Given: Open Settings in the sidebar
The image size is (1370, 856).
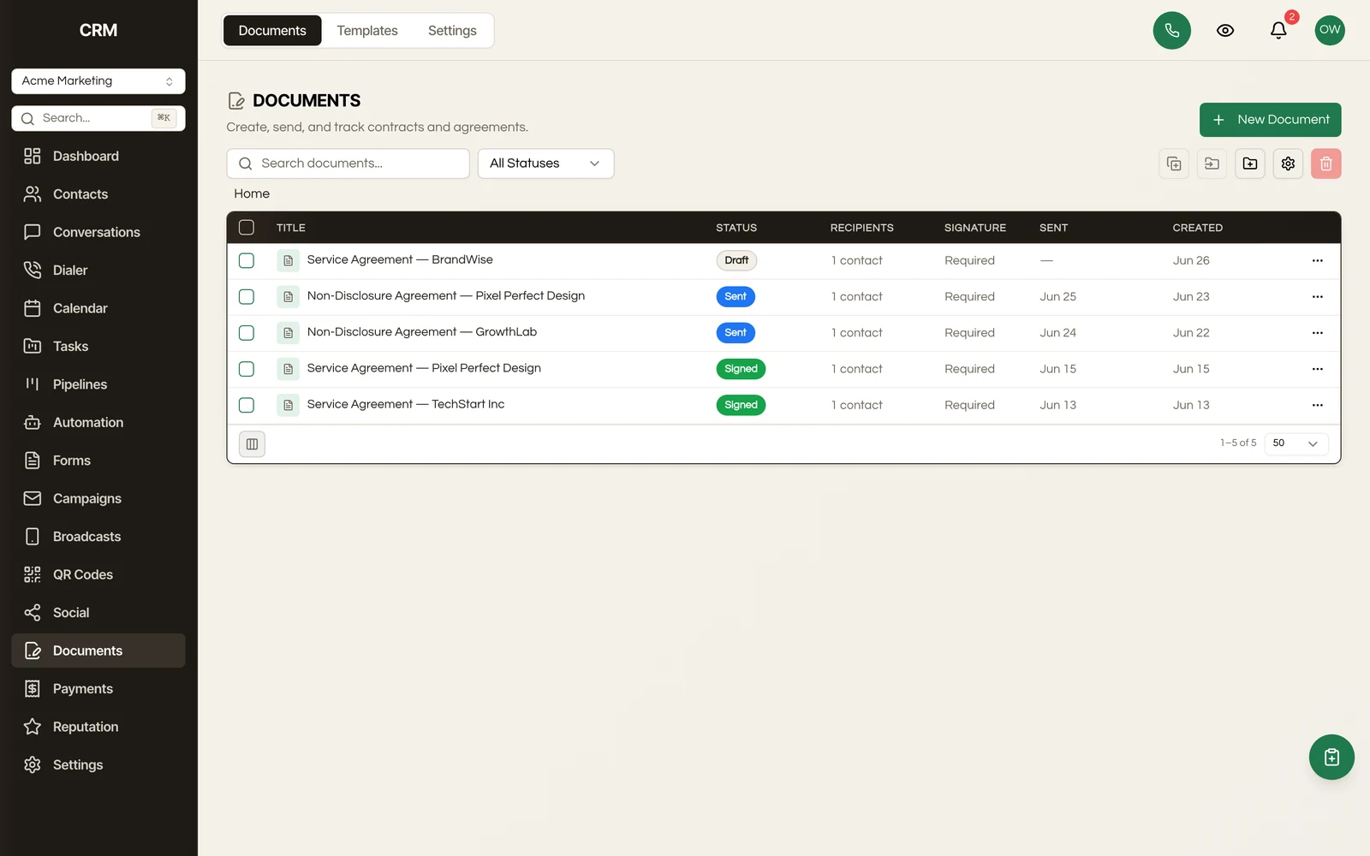Looking at the screenshot, I should (98, 765).
